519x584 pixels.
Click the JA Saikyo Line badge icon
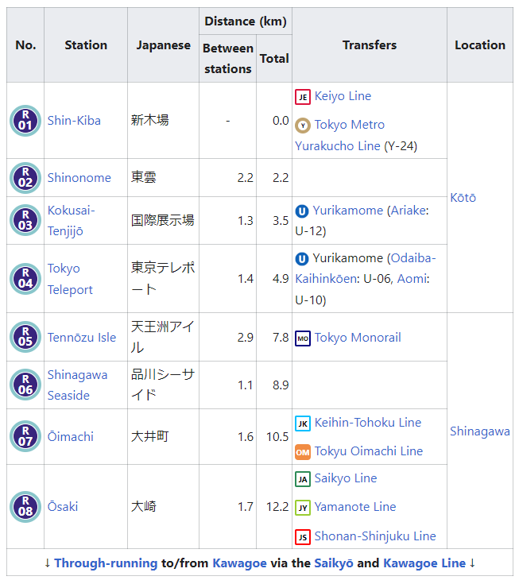point(303,479)
